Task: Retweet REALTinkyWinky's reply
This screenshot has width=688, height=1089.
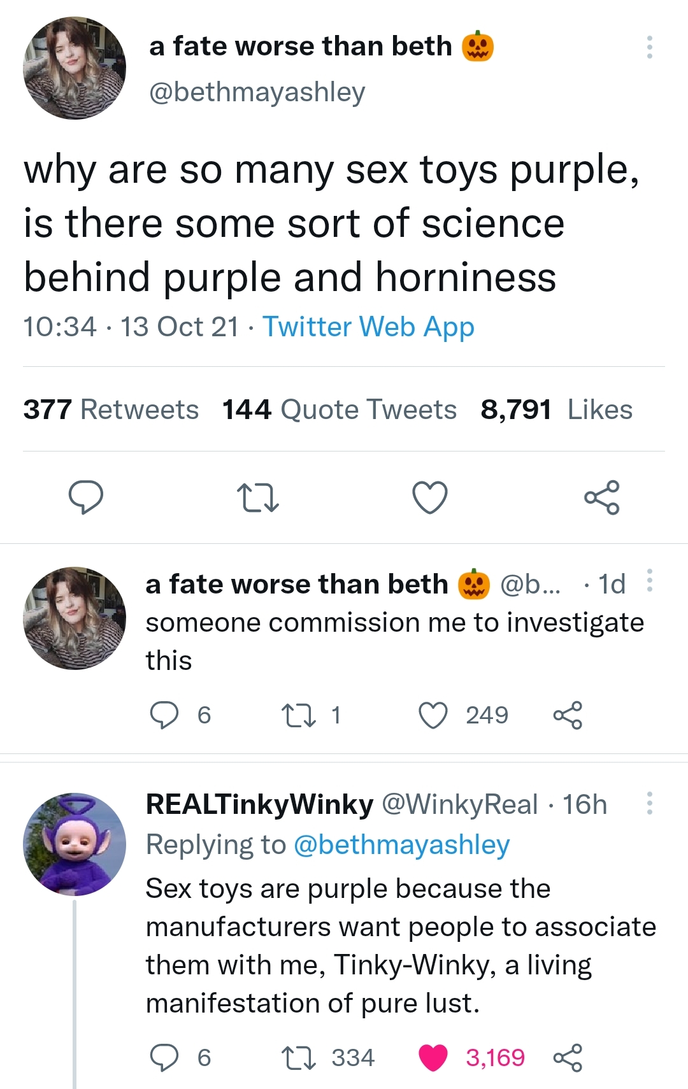Action: [x=299, y=1058]
